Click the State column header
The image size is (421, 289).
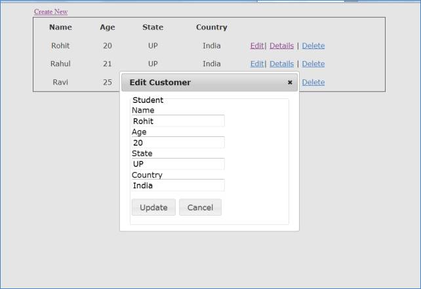[153, 28]
